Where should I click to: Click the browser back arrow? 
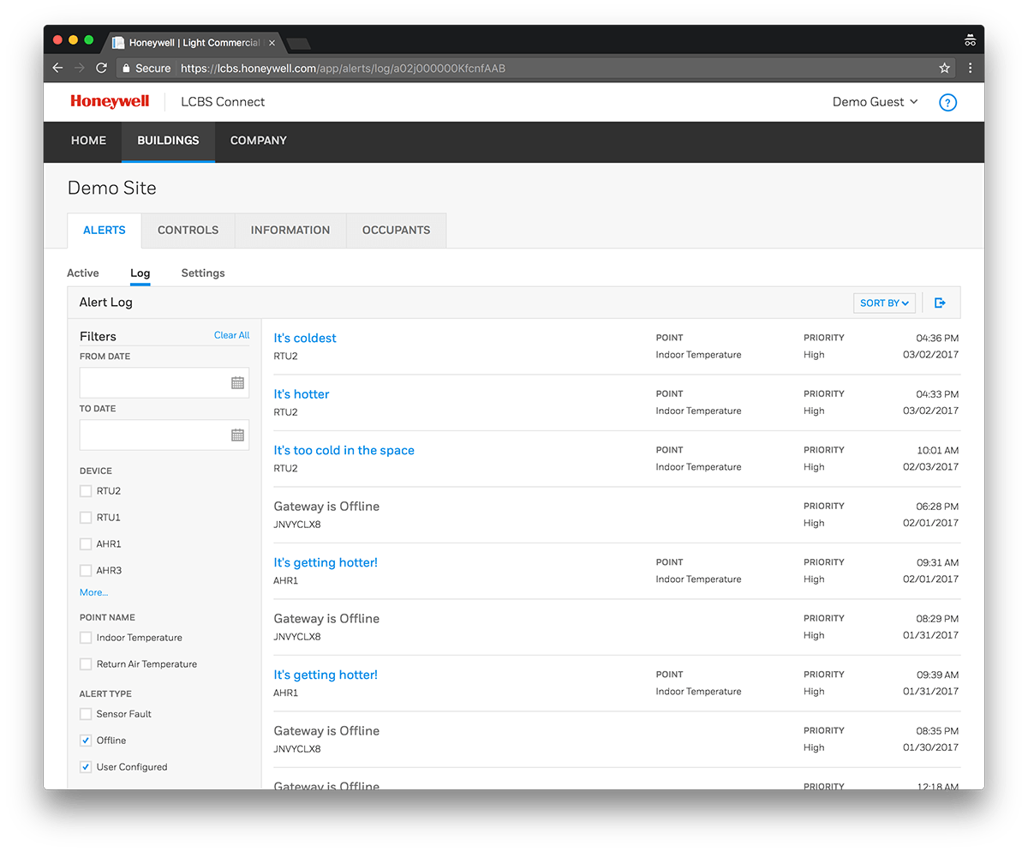coord(57,68)
